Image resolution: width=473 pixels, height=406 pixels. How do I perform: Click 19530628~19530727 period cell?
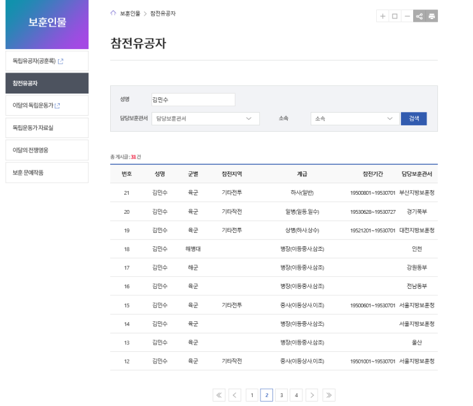pyautogui.click(x=373, y=212)
